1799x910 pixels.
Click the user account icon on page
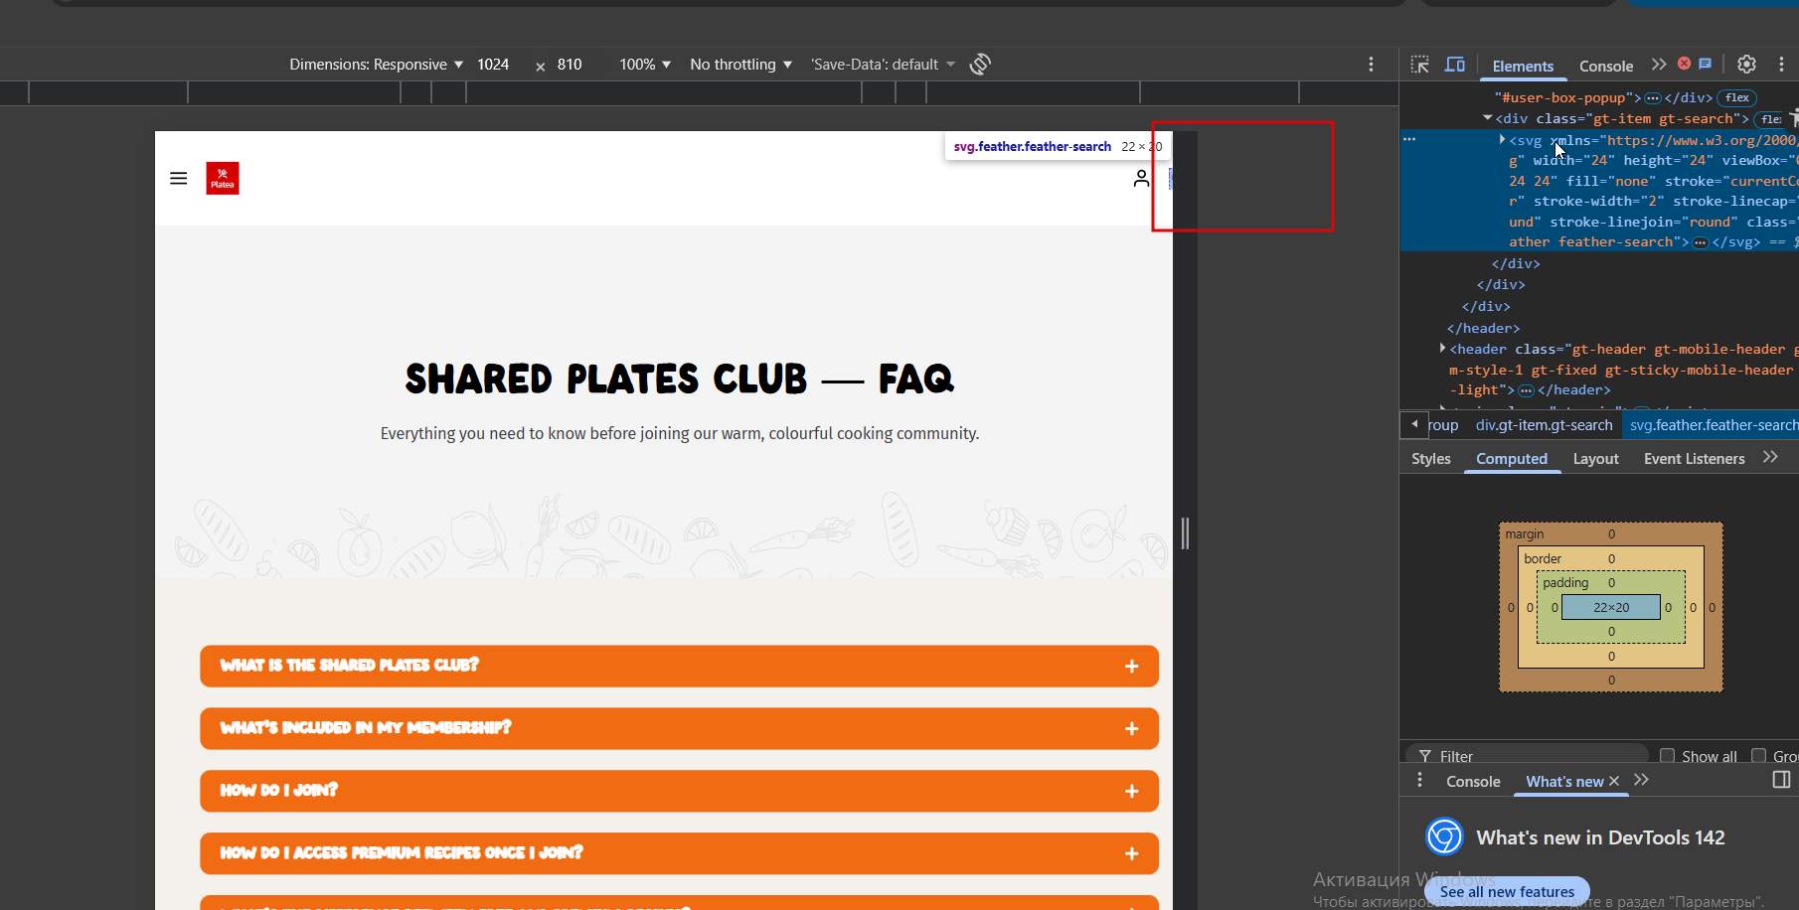coord(1141,179)
